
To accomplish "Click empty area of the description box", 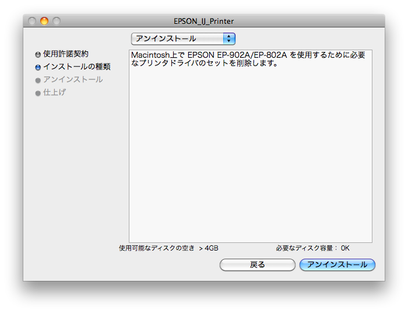I will click(x=251, y=164).
